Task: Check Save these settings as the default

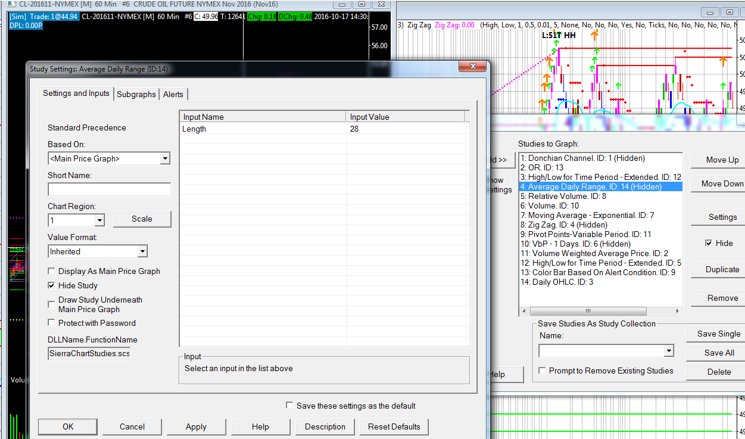Action: click(289, 405)
